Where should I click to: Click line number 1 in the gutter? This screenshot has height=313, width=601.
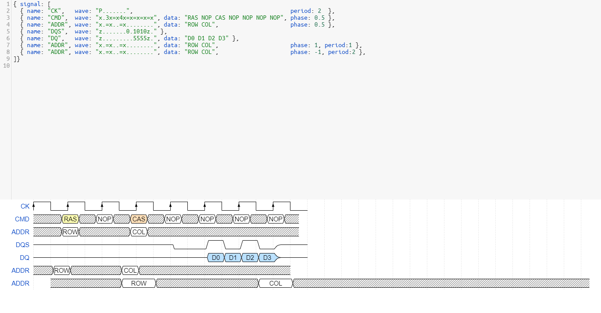coord(8,4)
